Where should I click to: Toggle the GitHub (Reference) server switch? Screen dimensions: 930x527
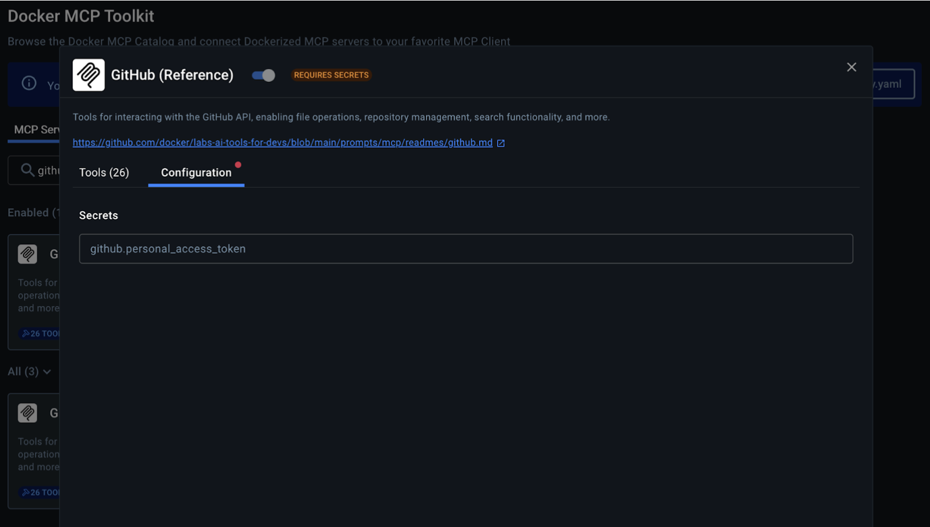tap(264, 75)
